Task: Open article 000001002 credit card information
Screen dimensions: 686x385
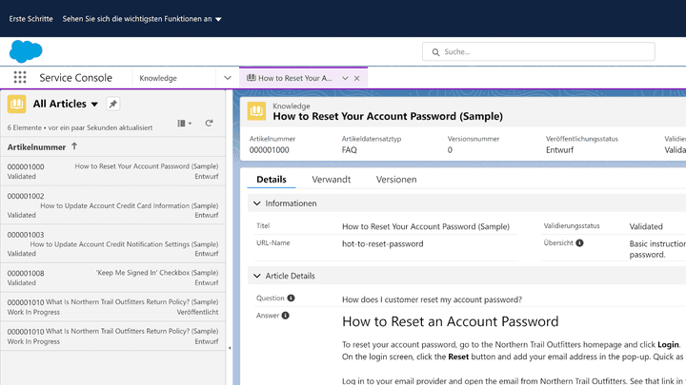Action: pos(129,205)
